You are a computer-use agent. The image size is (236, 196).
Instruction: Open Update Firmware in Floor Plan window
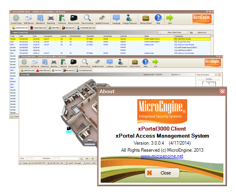[98, 63]
